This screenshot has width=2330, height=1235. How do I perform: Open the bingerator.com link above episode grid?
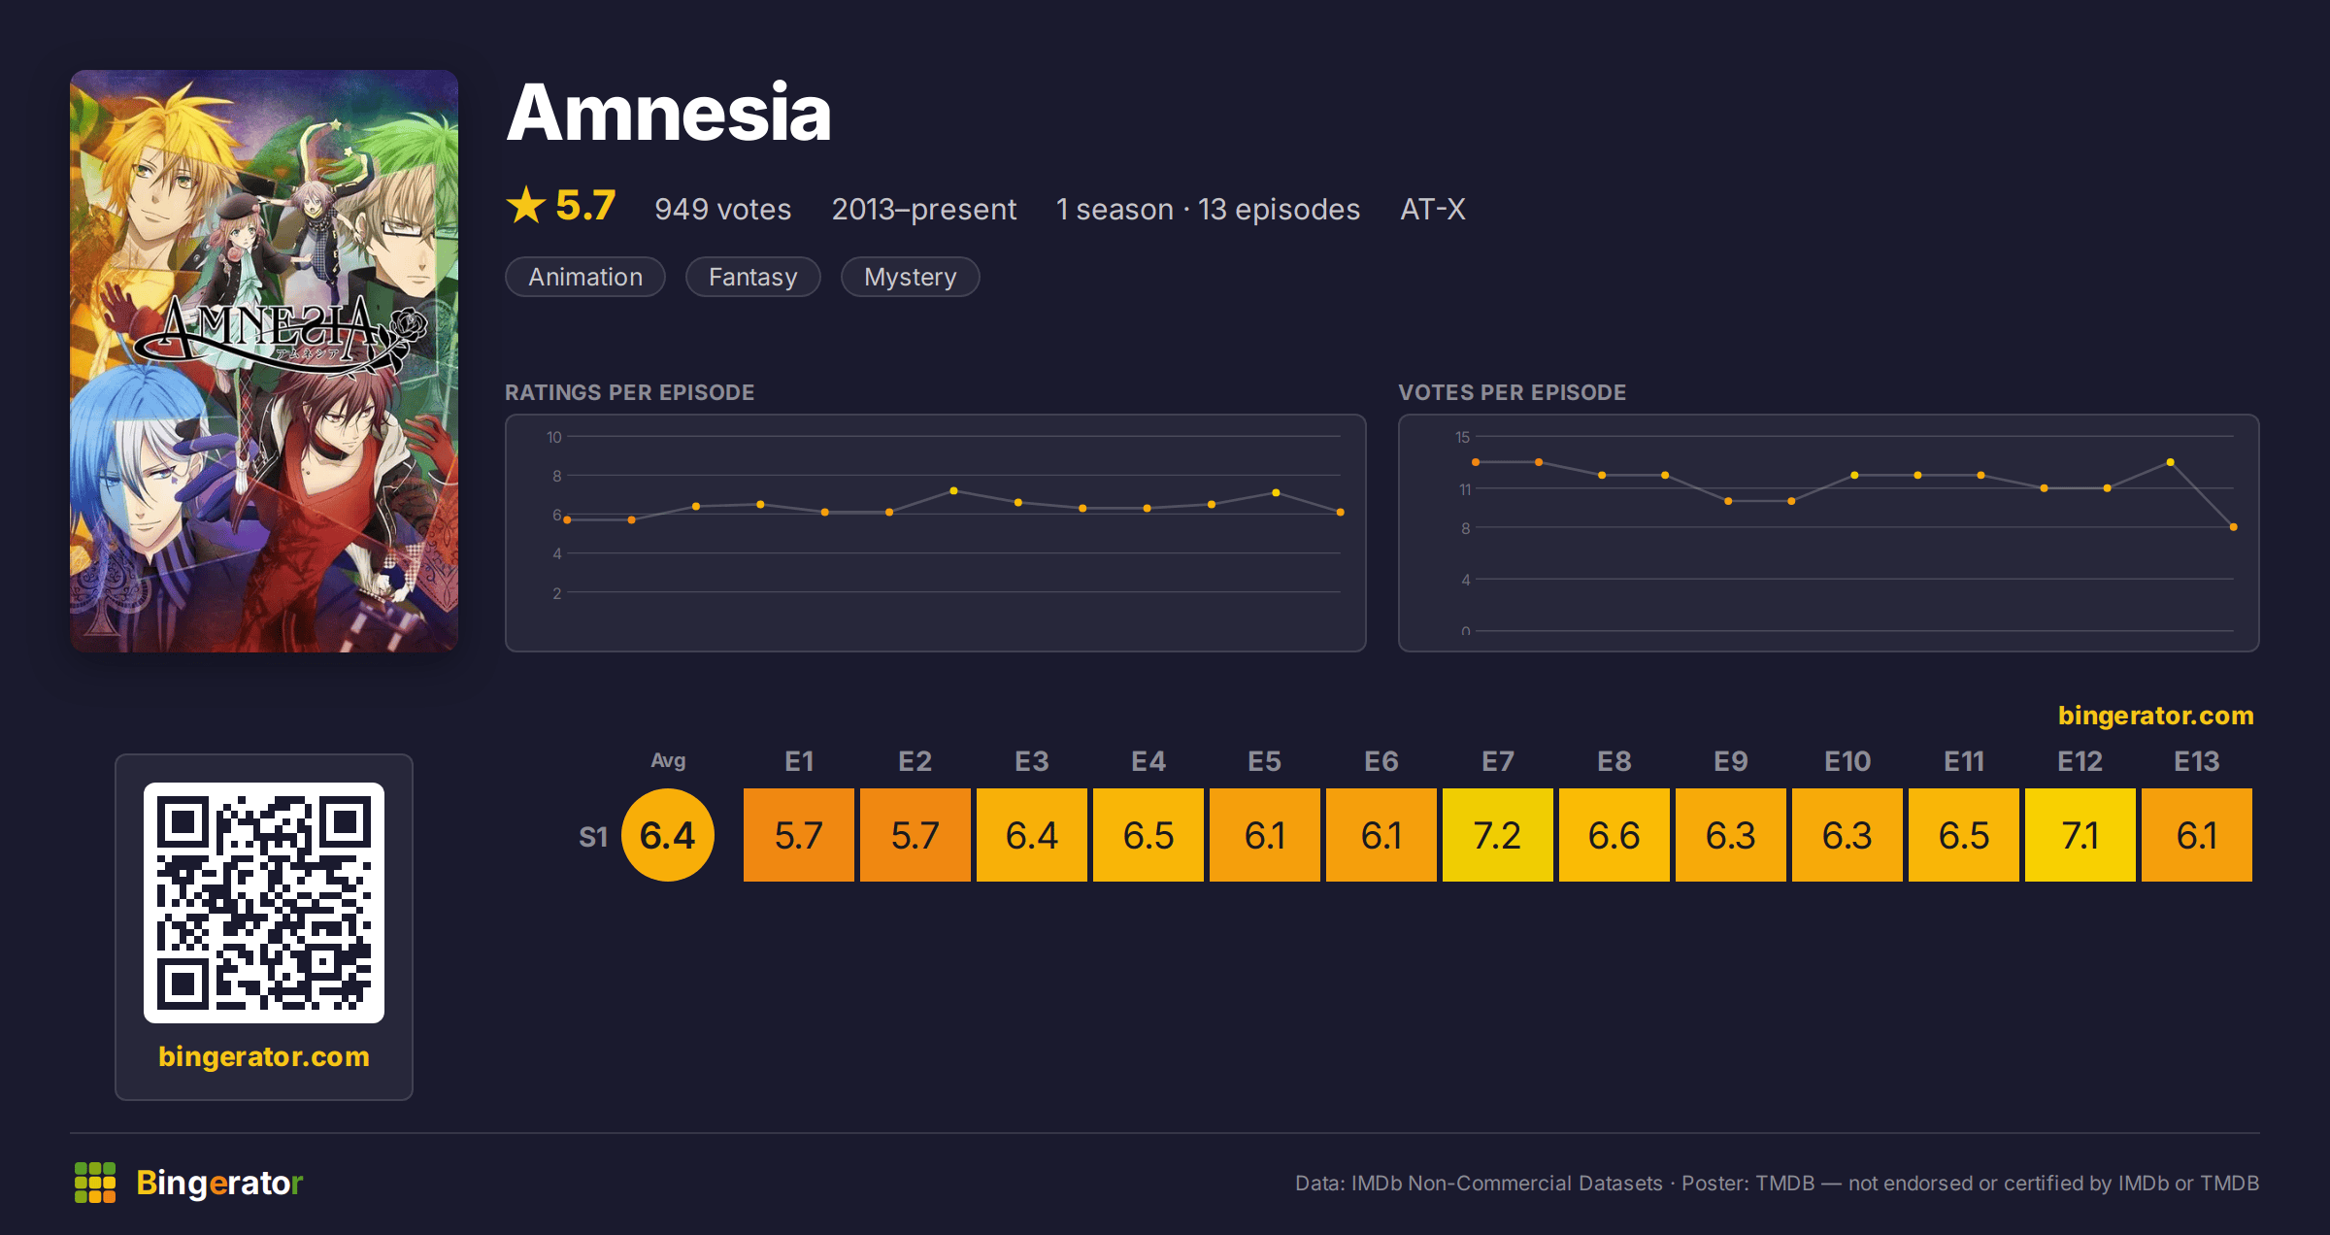2155,716
